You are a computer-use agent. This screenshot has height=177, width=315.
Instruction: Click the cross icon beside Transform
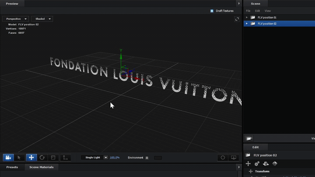pos(251,171)
